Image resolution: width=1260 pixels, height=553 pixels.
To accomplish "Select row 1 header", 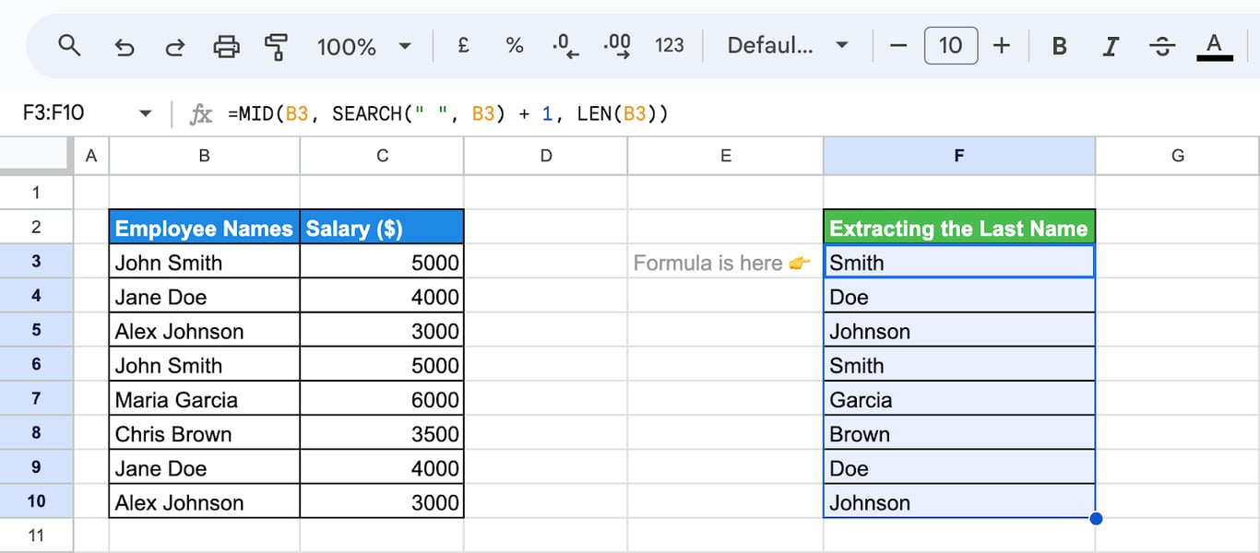I will pyautogui.click(x=36, y=193).
